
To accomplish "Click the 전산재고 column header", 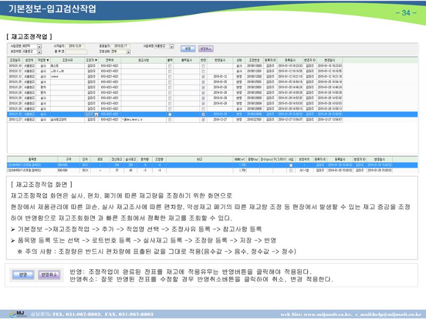I will click(117, 159).
